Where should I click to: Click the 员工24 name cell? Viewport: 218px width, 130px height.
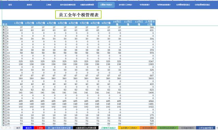(x=7, y=92)
